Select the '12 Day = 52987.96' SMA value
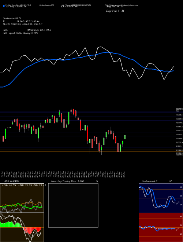Screen dimensions: 183x242 (x=16, y=7)
